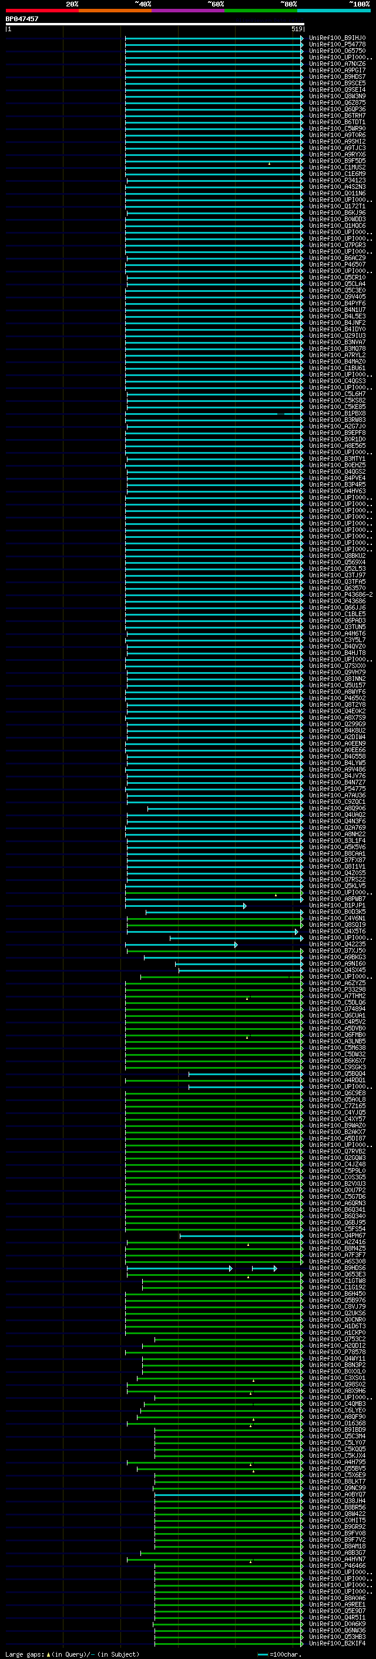Select hit label UniRef100_B1PBX8

337,414
